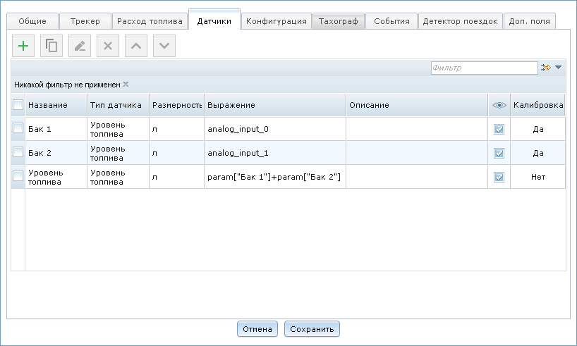The height and width of the screenshot is (346, 577).
Task: Tick the selection checkbox for Бак 2
Action: click(x=18, y=153)
